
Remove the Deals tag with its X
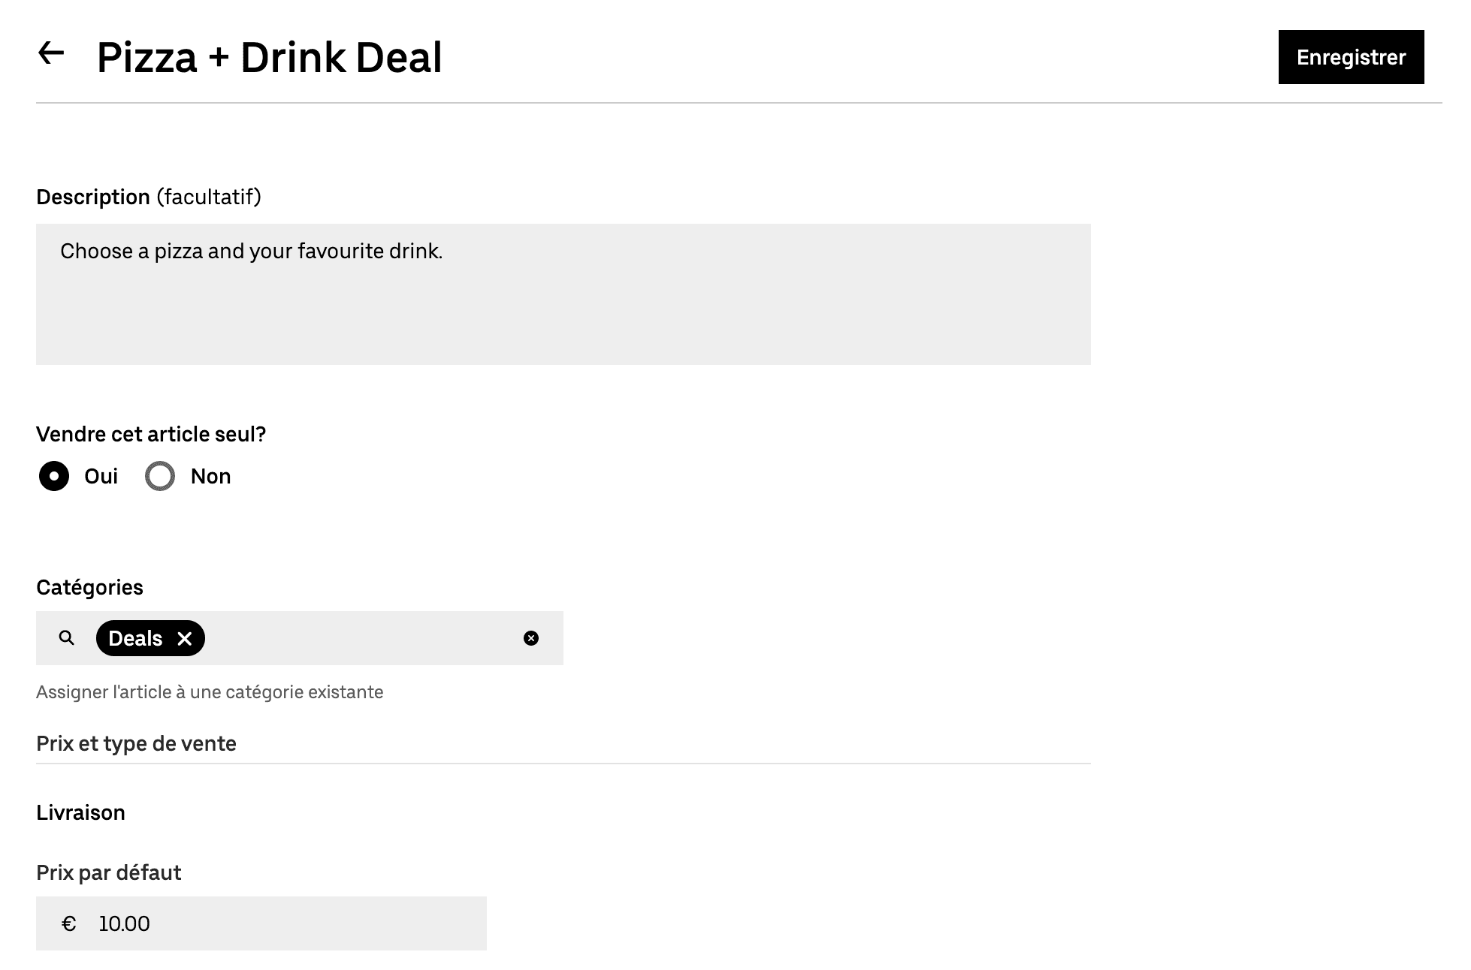click(x=185, y=638)
